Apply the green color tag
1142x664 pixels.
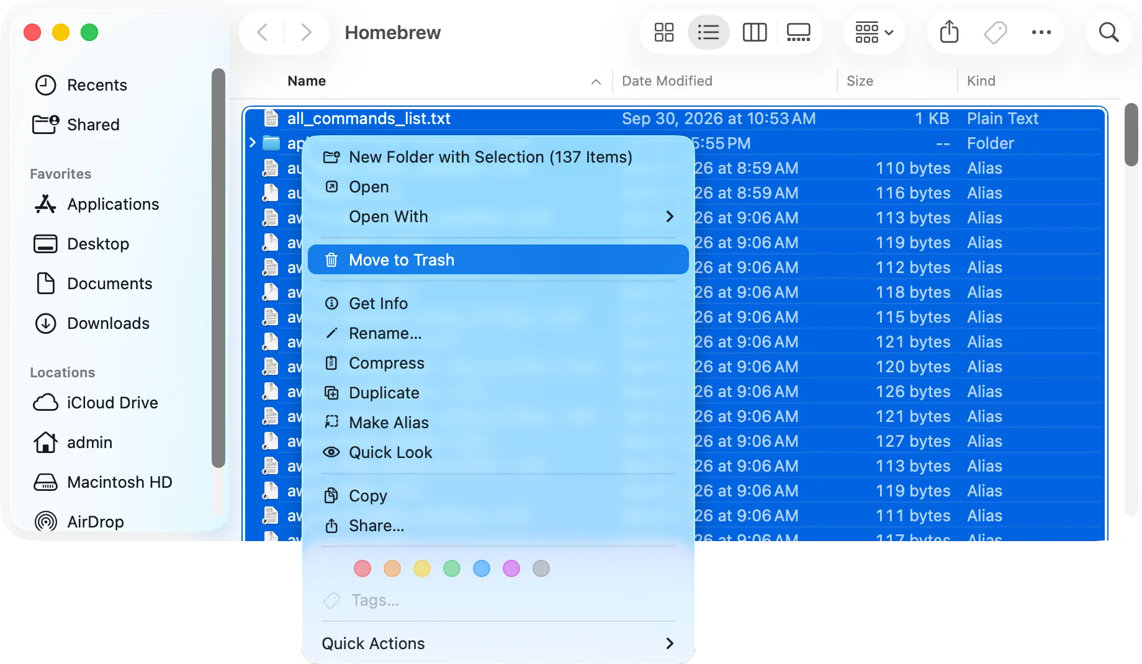pos(452,568)
